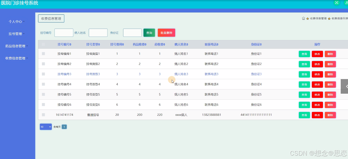Click the side panel collapse arrow tab
348x159 pixels.
pyautogui.click(x=344, y=86)
